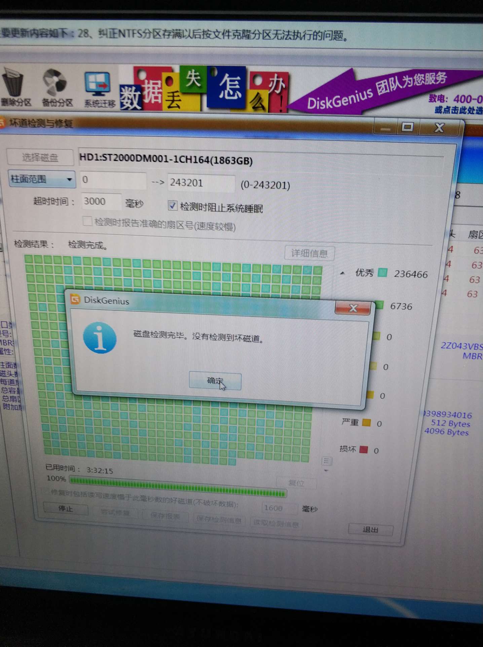Maximize the 坏道检测与修复 window
The height and width of the screenshot is (647, 483).
pos(408,127)
